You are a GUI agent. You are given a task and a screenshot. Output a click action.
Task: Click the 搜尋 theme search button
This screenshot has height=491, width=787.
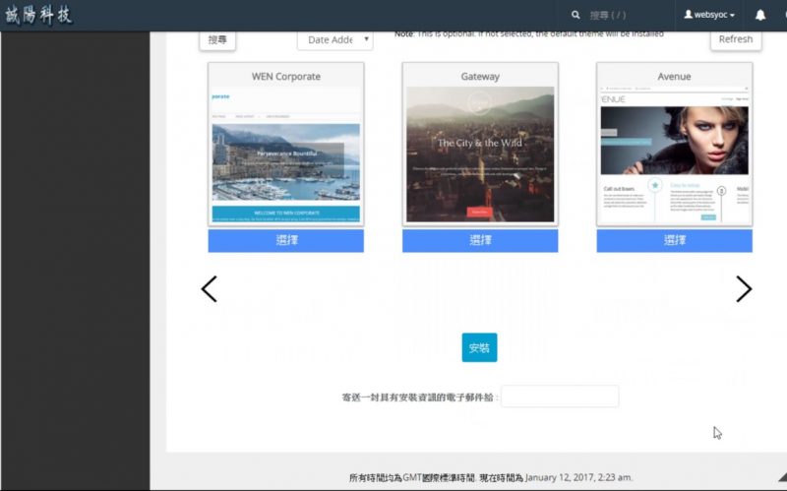[x=217, y=39]
